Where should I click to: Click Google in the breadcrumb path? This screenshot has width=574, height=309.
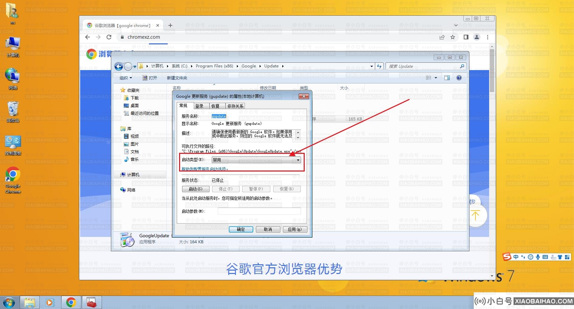click(x=249, y=66)
